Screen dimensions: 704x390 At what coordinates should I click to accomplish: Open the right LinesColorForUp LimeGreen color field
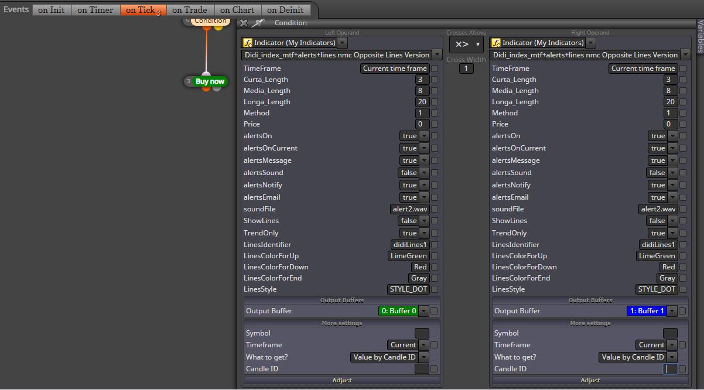(657, 256)
